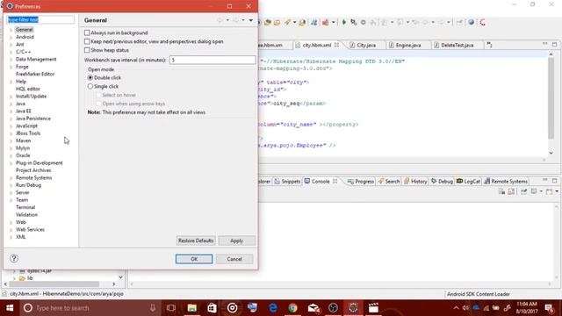Open Google Chrome from the taskbar
562x316 pixels.
[x=292, y=308]
